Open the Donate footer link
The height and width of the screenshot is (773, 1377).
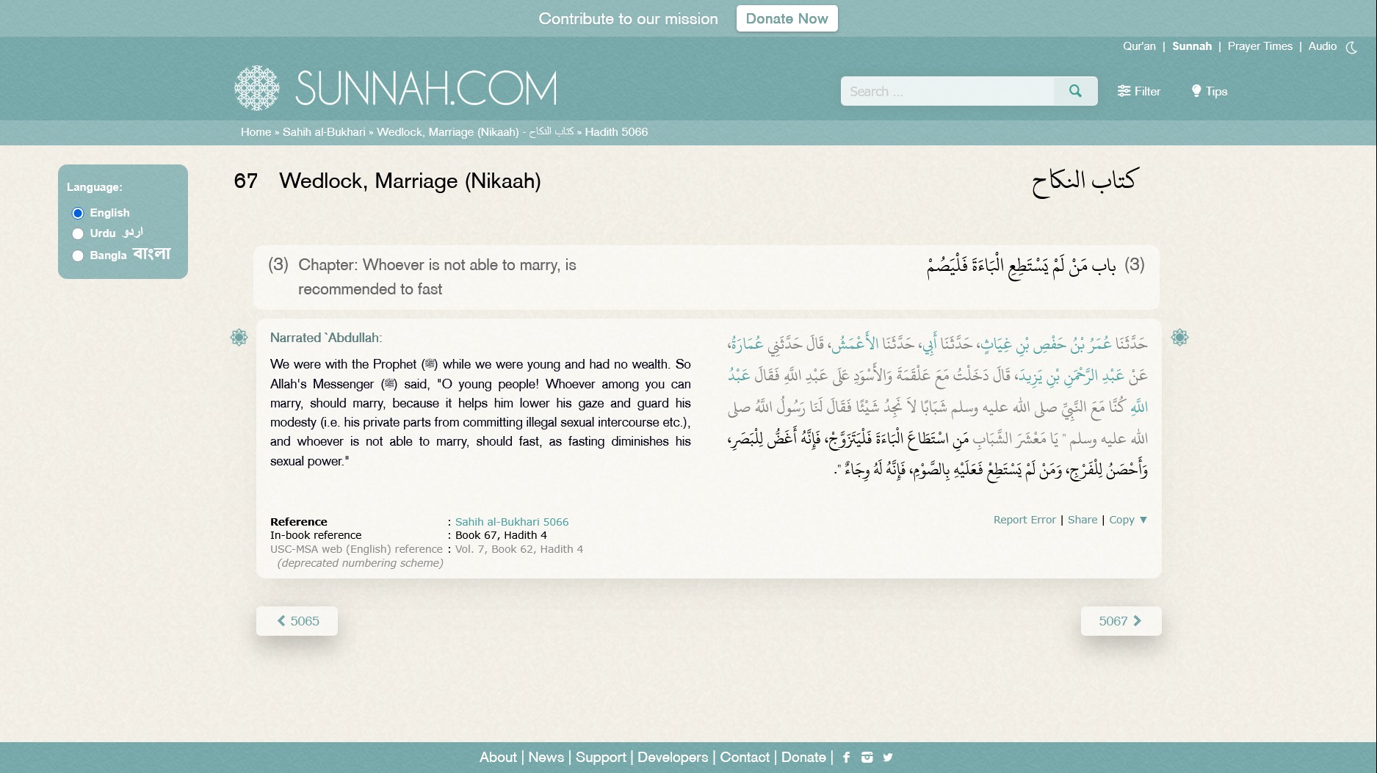pyautogui.click(x=803, y=758)
